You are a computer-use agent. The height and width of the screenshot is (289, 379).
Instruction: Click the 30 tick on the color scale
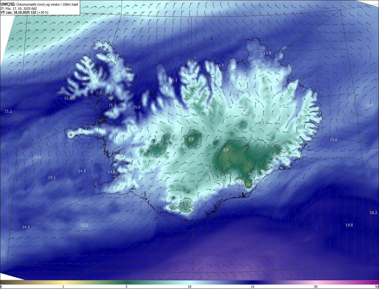coord(316,287)
